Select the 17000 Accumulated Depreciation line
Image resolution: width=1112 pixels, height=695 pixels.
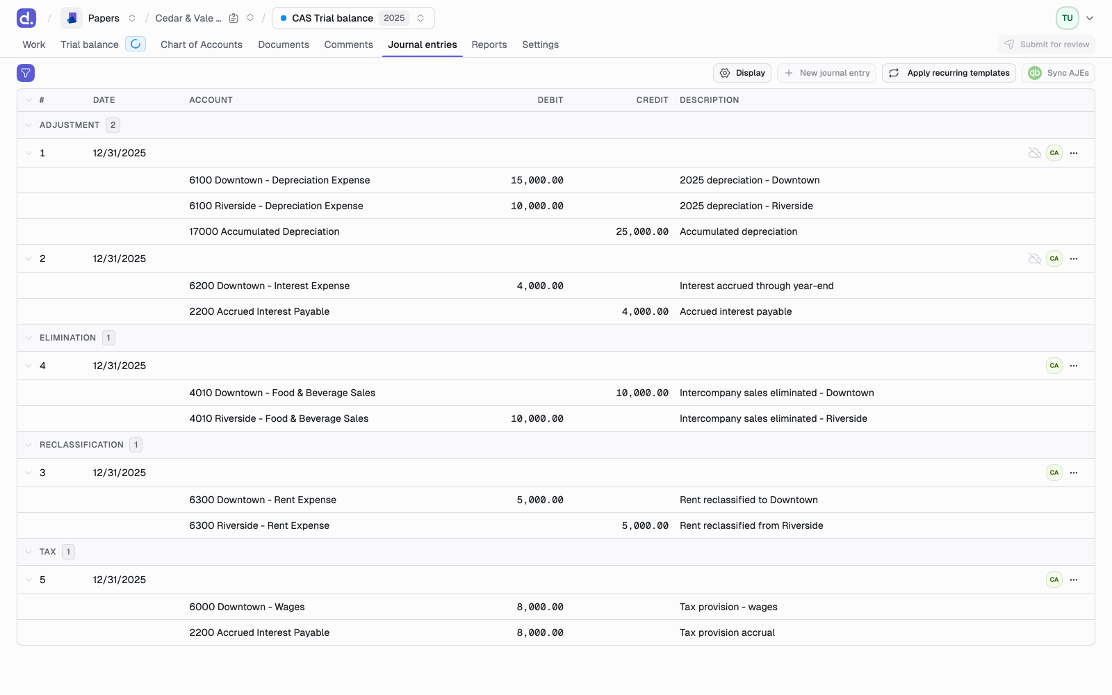[x=556, y=231]
